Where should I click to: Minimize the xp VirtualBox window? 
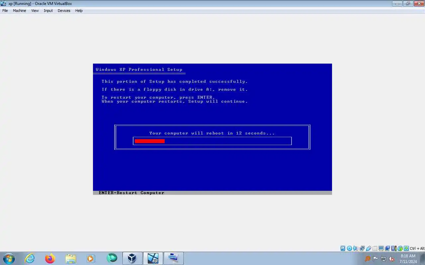[397, 4]
